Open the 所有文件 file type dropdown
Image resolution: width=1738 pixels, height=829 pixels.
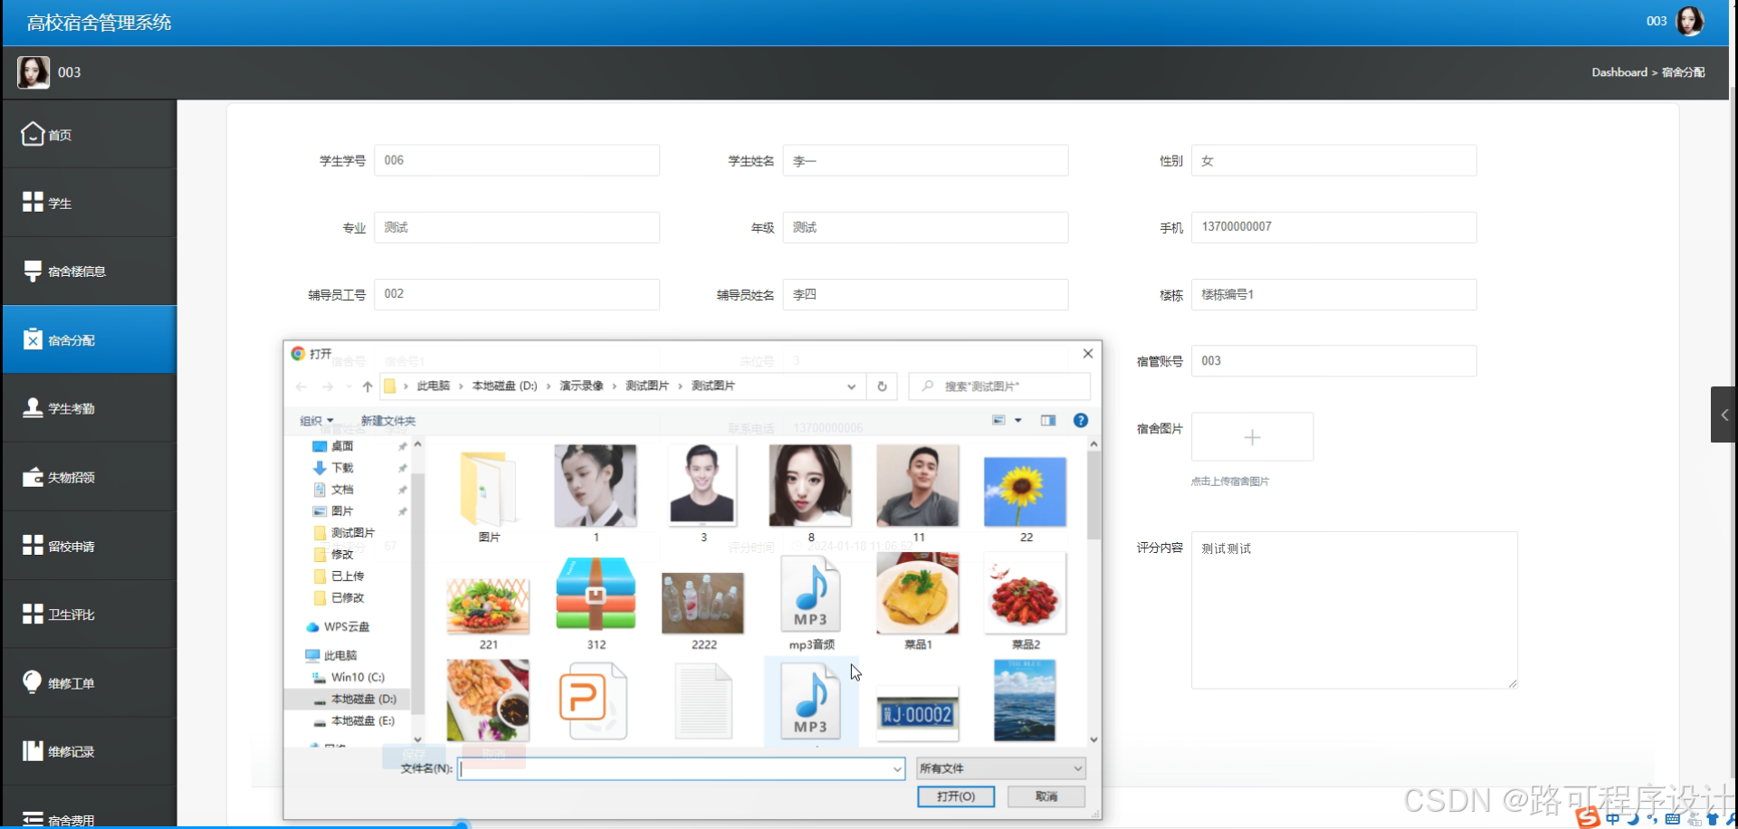[1000, 768]
